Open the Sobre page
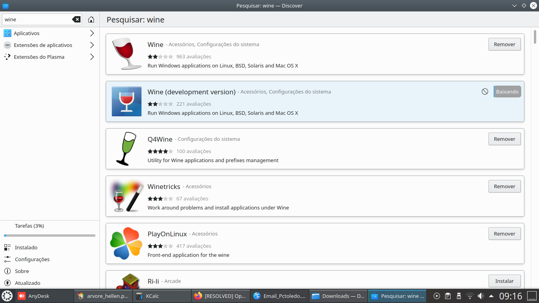Screen dimensions: 539x303 (50, 271)
